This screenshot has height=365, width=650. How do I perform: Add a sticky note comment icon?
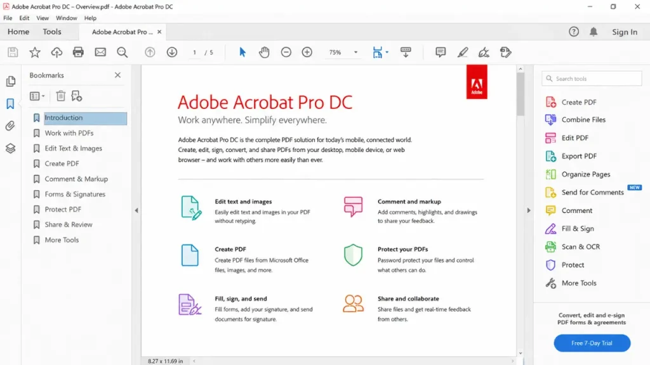[441, 52]
